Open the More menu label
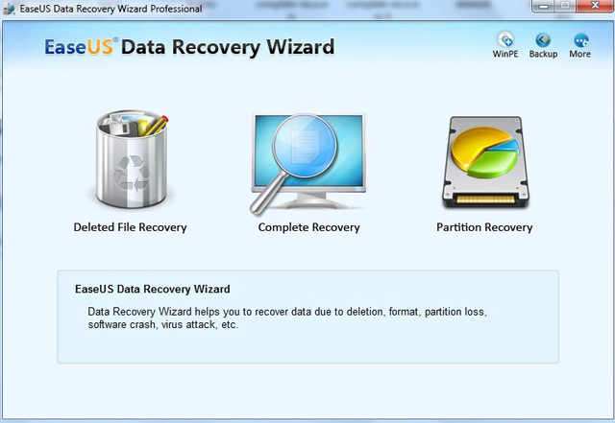 click(x=580, y=54)
